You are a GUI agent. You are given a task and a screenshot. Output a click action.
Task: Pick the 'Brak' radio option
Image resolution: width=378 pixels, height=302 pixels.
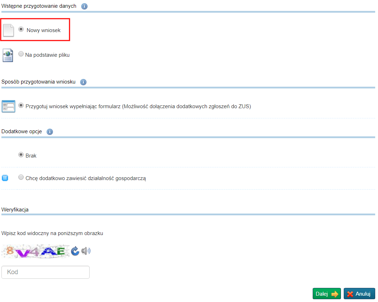click(21, 155)
